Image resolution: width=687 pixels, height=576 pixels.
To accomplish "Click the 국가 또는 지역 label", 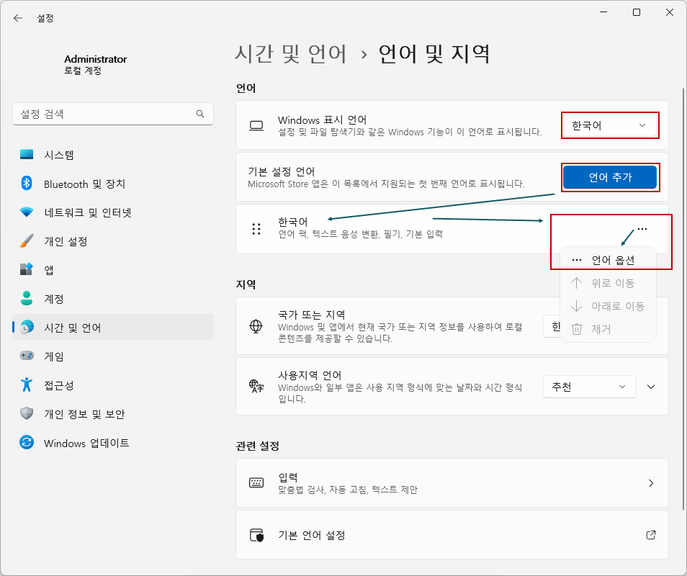I will 312,315.
